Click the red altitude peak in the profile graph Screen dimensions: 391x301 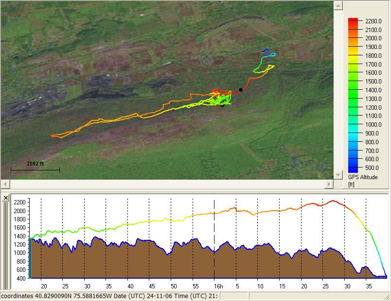(x=333, y=201)
